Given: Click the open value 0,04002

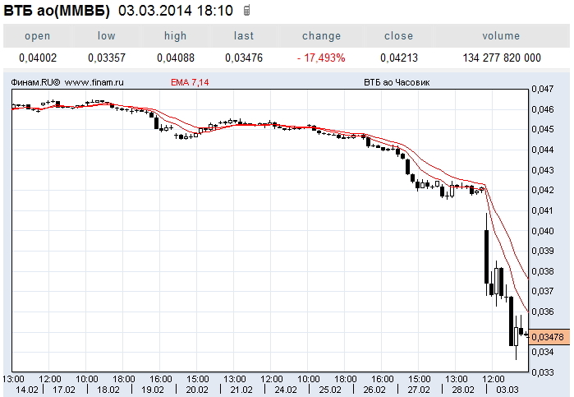Looking at the screenshot, I should pyautogui.click(x=38, y=58).
